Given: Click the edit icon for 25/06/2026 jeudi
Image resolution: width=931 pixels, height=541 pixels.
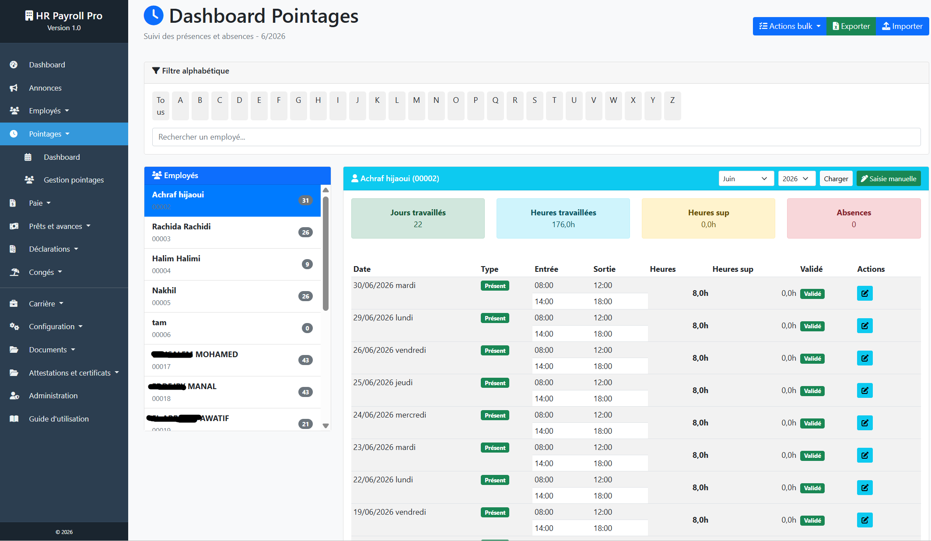Looking at the screenshot, I should (x=864, y=390).
